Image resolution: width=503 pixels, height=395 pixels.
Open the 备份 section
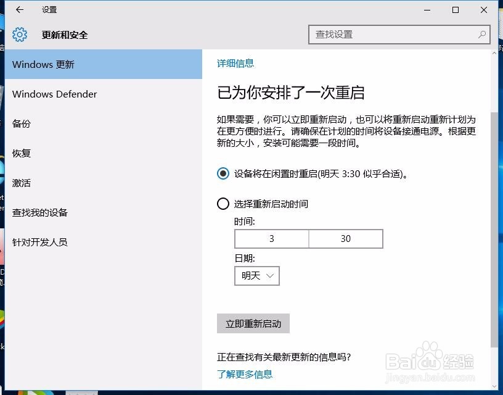(x=104, y=123)
